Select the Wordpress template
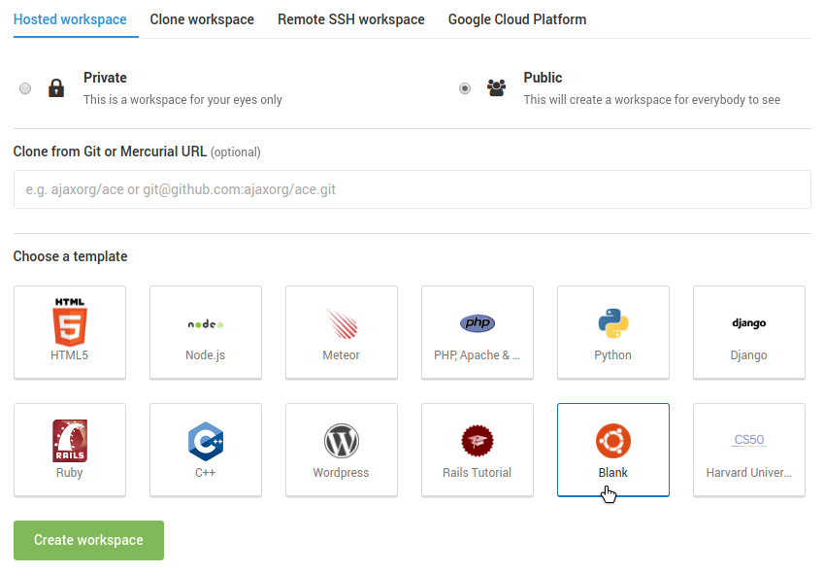Viewport: 824px width, 572px height. click(x=342, y=450)
